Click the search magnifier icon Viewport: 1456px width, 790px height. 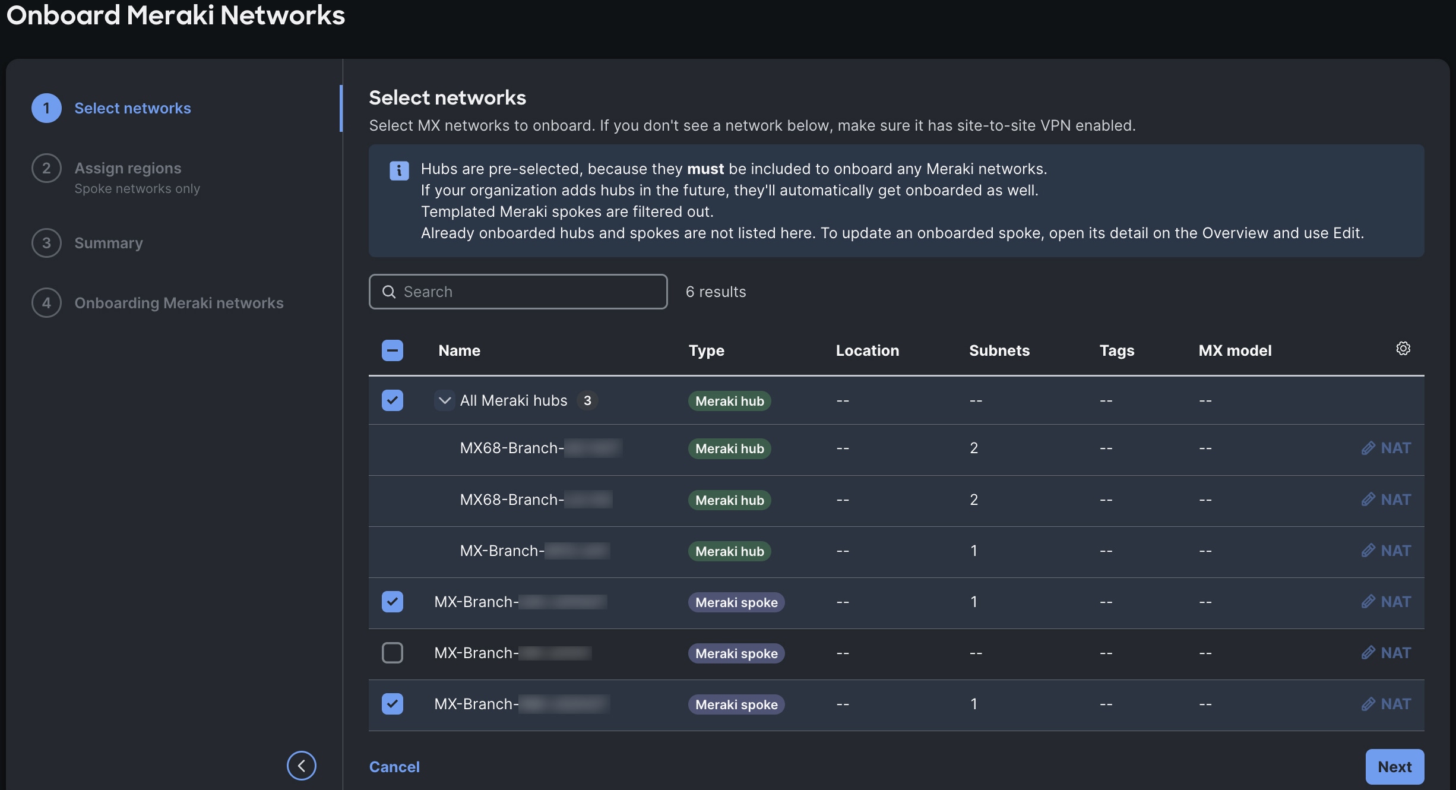389,292
